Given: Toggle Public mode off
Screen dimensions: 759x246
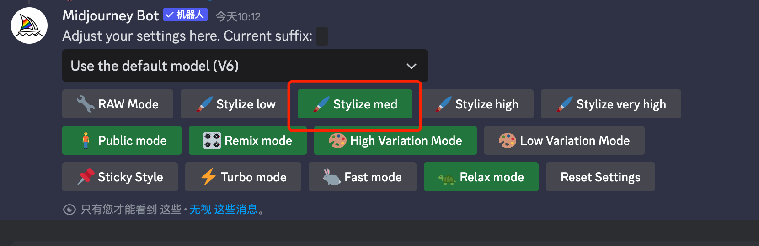Looking at the screenshot, I should [122, 140].
